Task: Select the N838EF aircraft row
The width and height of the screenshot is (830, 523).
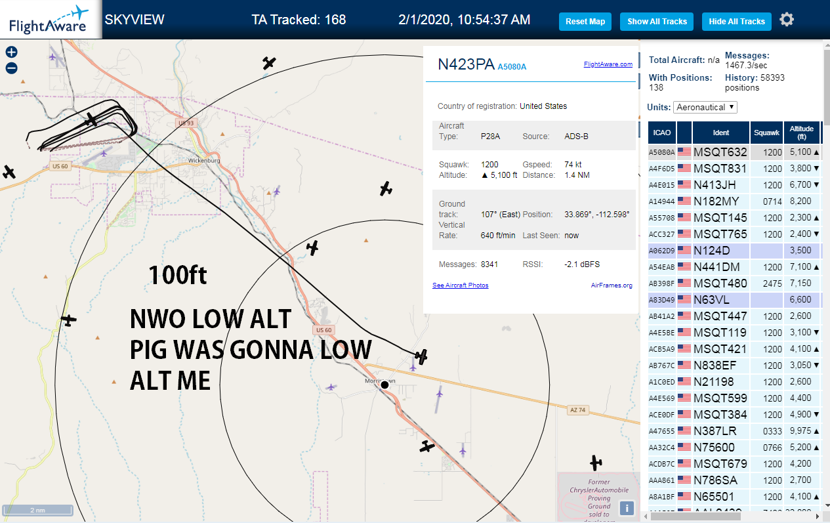Action: point(734,366)
